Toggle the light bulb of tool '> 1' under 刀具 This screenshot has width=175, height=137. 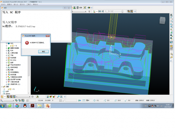pyautogui.click(x=8, y=89)
